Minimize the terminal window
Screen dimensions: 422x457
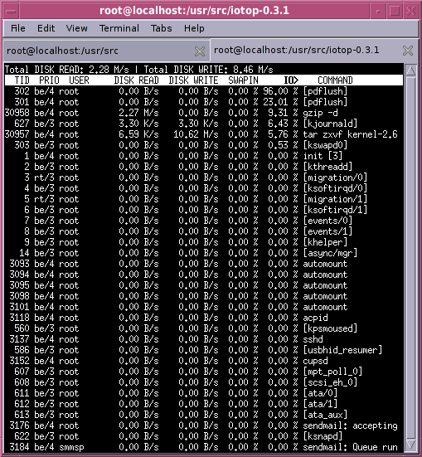pos(378,11)
